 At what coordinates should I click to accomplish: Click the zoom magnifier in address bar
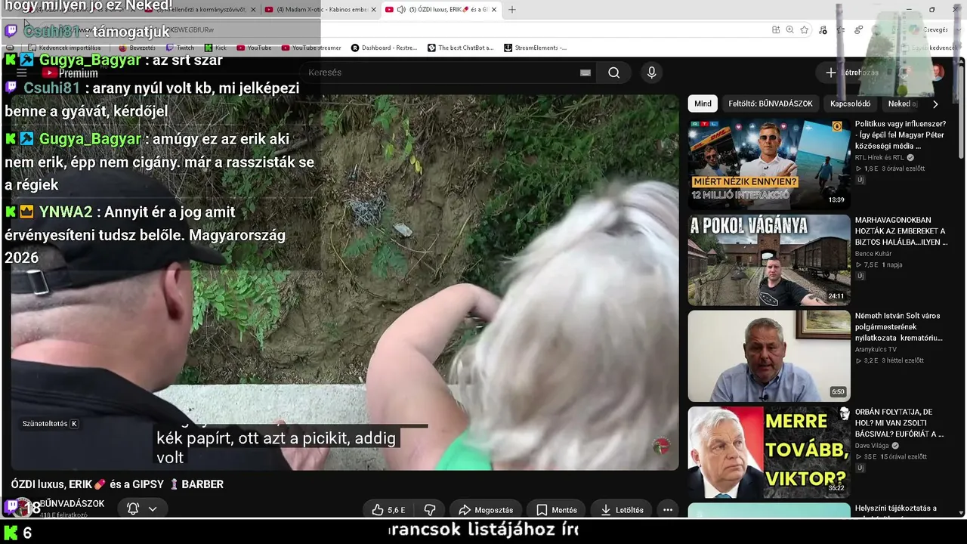coord(789,29)
